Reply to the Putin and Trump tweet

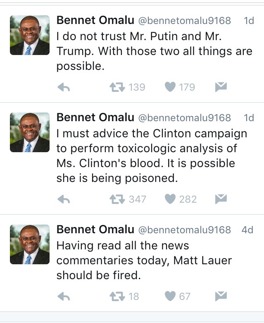(x=63, y=87)
